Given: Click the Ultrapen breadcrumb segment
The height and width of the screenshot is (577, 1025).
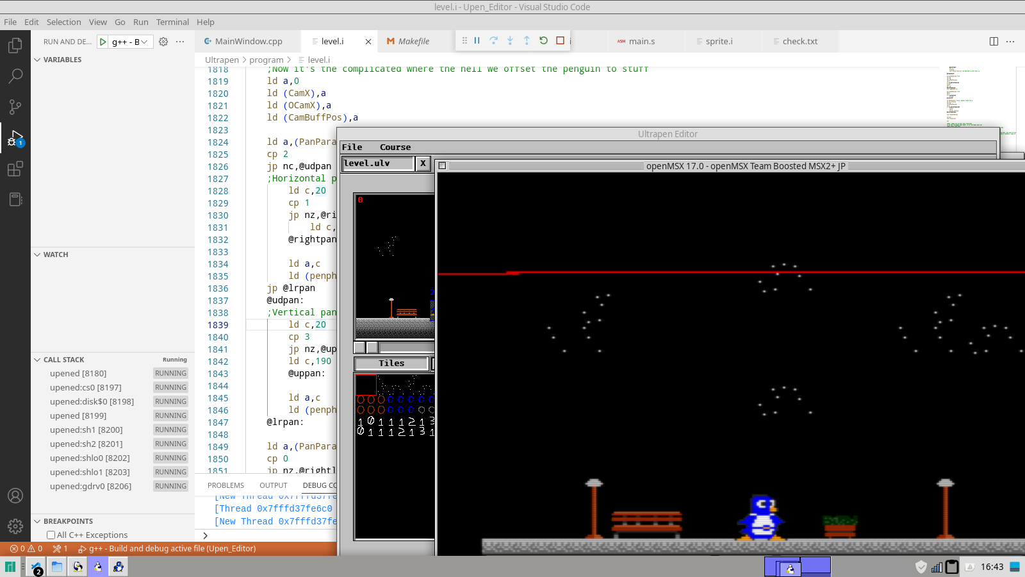Looking at the screenshot, I should click(x=222, y=60).
